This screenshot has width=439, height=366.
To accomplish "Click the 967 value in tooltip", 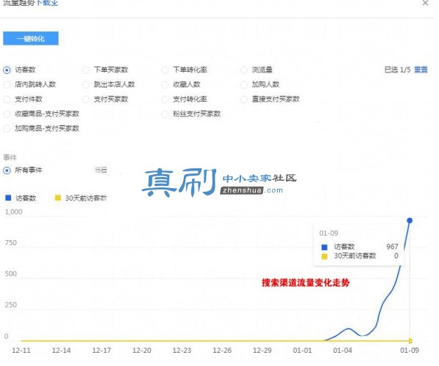I will tap(392, 247).
